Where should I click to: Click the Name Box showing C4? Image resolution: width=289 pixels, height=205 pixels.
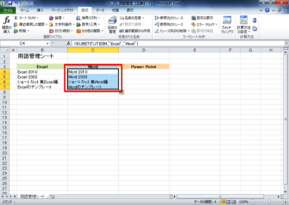(22, 43)
